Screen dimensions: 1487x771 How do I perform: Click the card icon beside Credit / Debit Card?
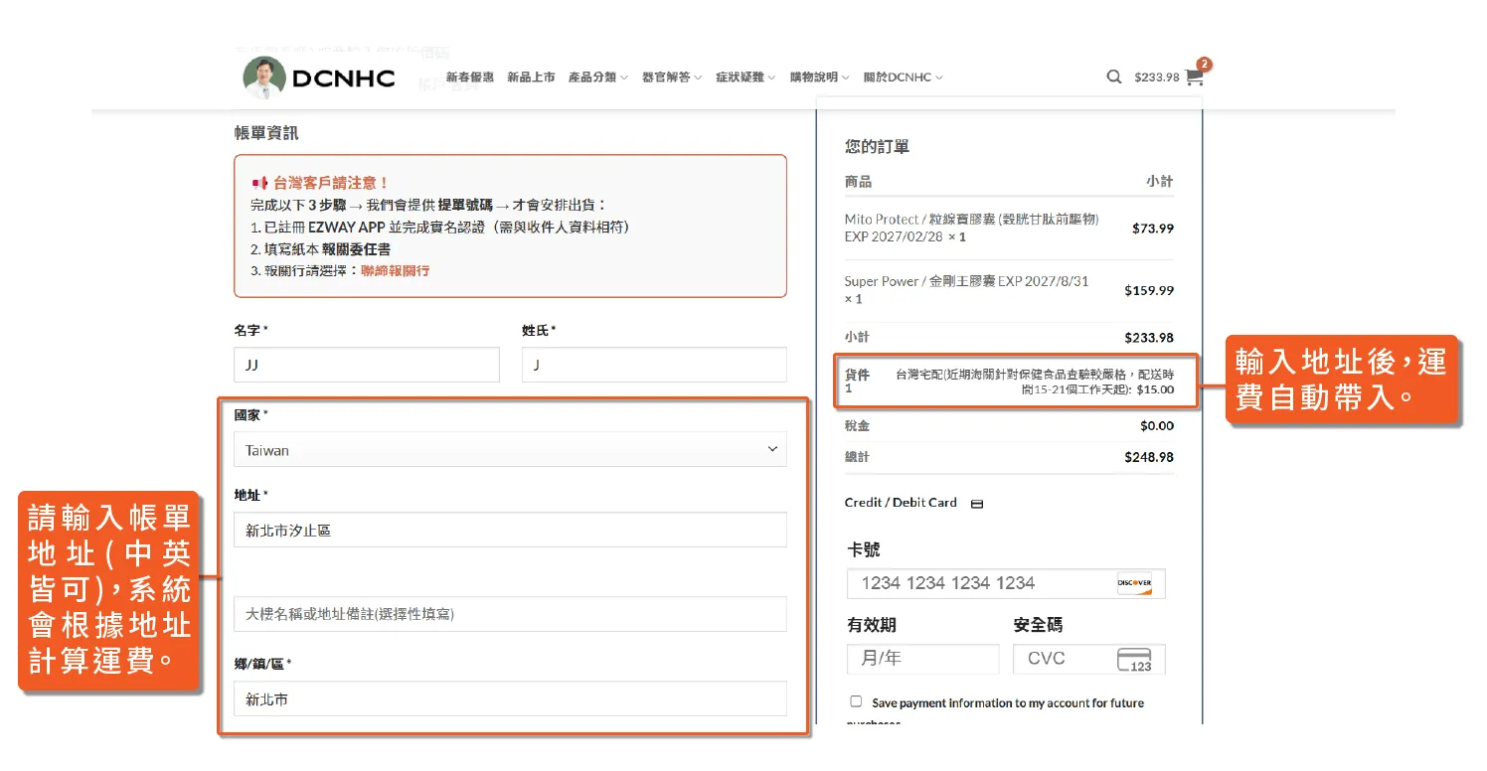[x=977, y=504]
